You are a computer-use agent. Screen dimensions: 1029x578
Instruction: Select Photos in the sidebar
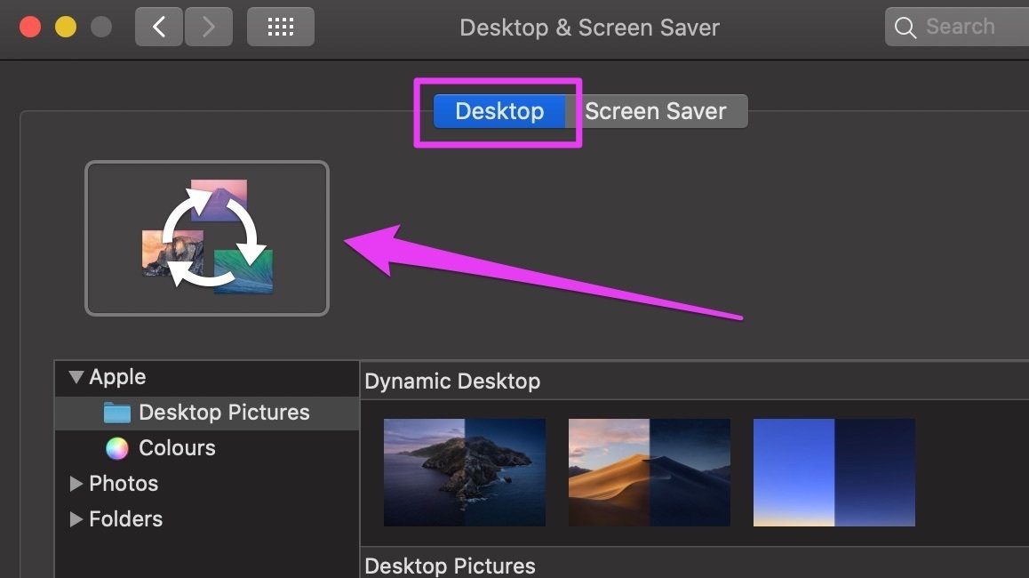[124, 484]
